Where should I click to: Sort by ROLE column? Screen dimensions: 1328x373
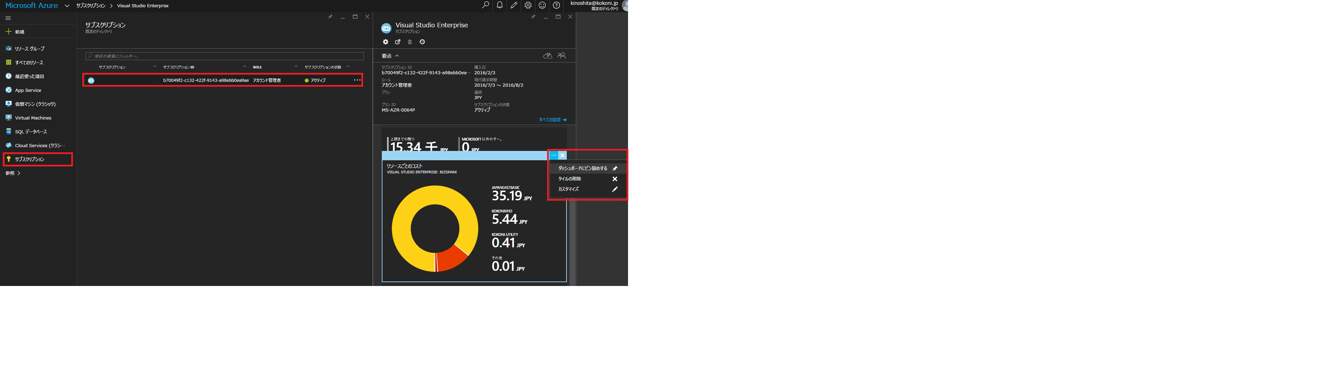(x=257, y=67)
